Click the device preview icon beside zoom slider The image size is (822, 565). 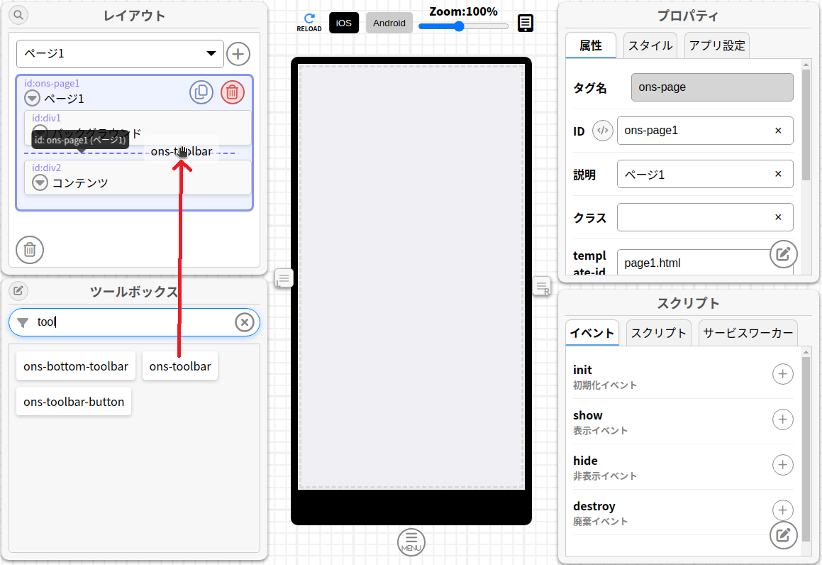pyautogui.click(x=525, y=23)
